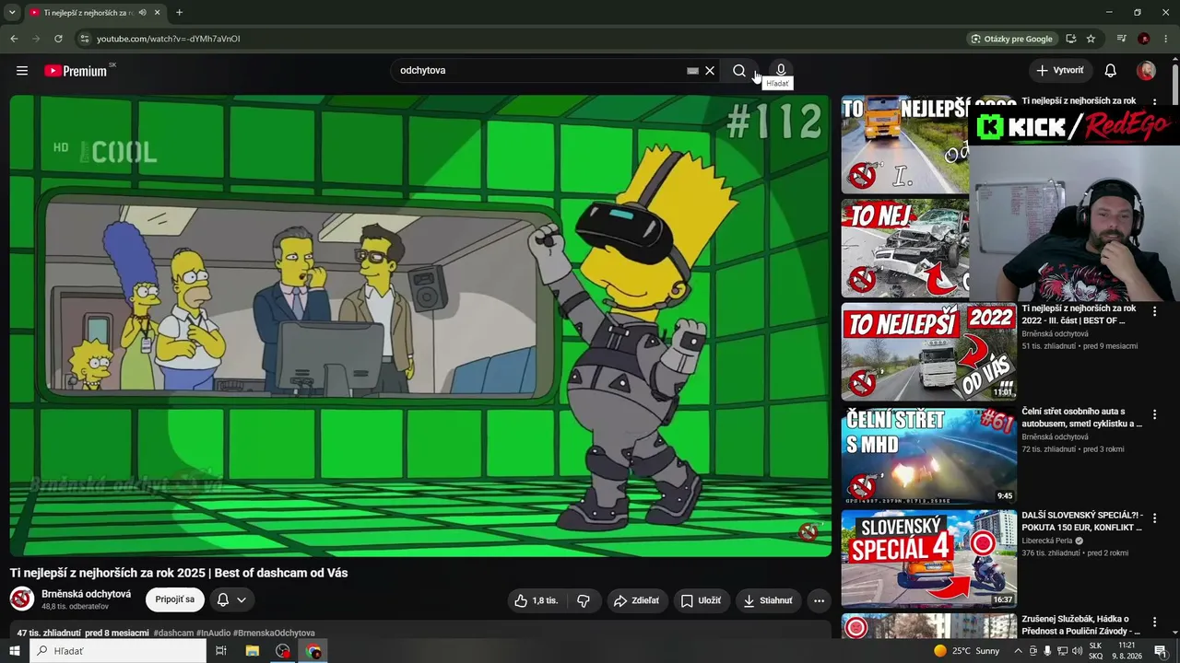Bookmark this page with the star
The width and height of the screenshot is (1180, 663).
(1091, 39)
